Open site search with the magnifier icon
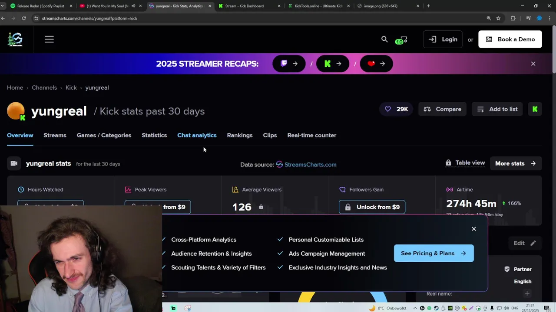The width and height of the screenshot is (556, 312). pos(384,39)
